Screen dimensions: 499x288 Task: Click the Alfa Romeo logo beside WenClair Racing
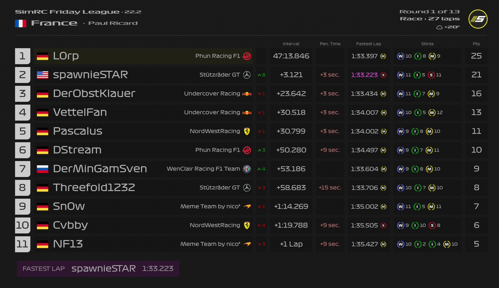click(x=247, y=169)
